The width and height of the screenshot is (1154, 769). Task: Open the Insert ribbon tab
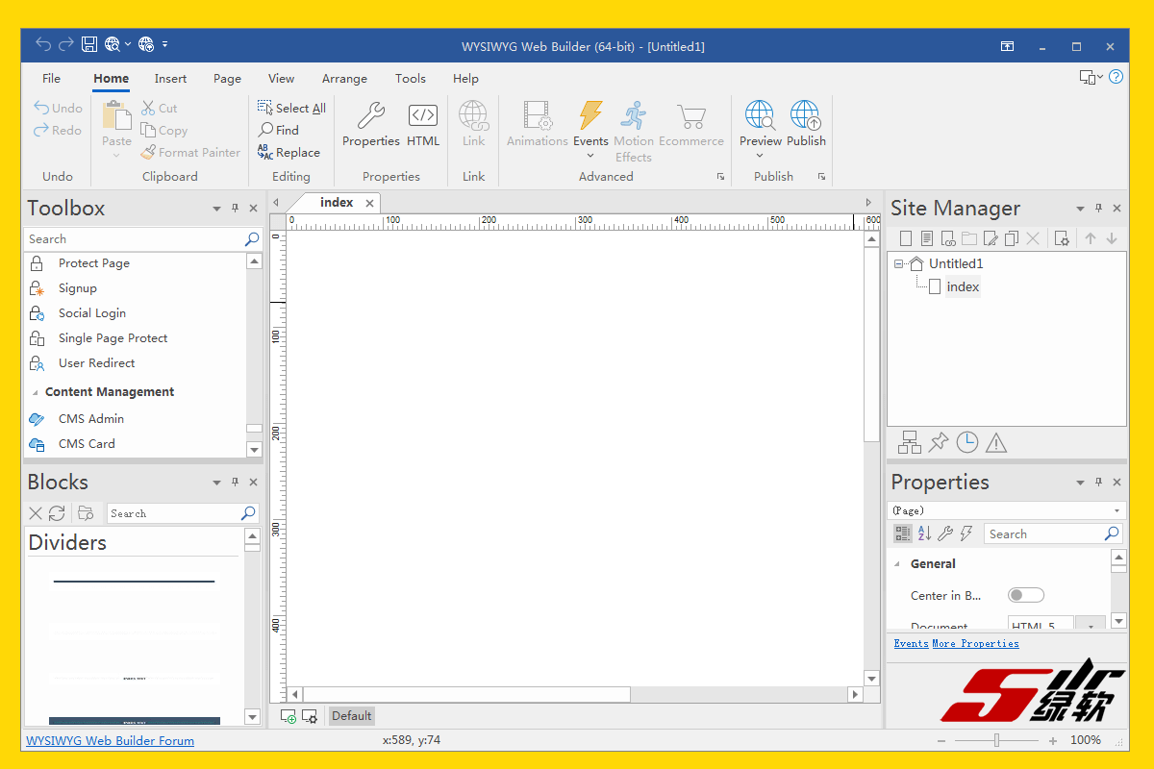point(170,79)
